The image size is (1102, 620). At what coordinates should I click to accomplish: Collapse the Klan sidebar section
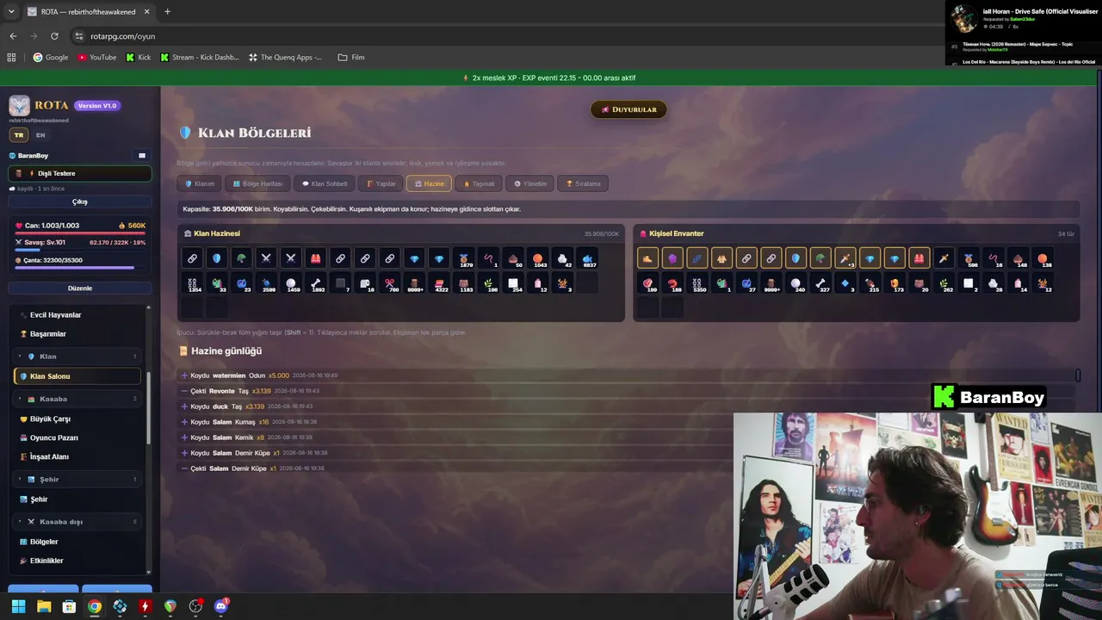point(79,356)
